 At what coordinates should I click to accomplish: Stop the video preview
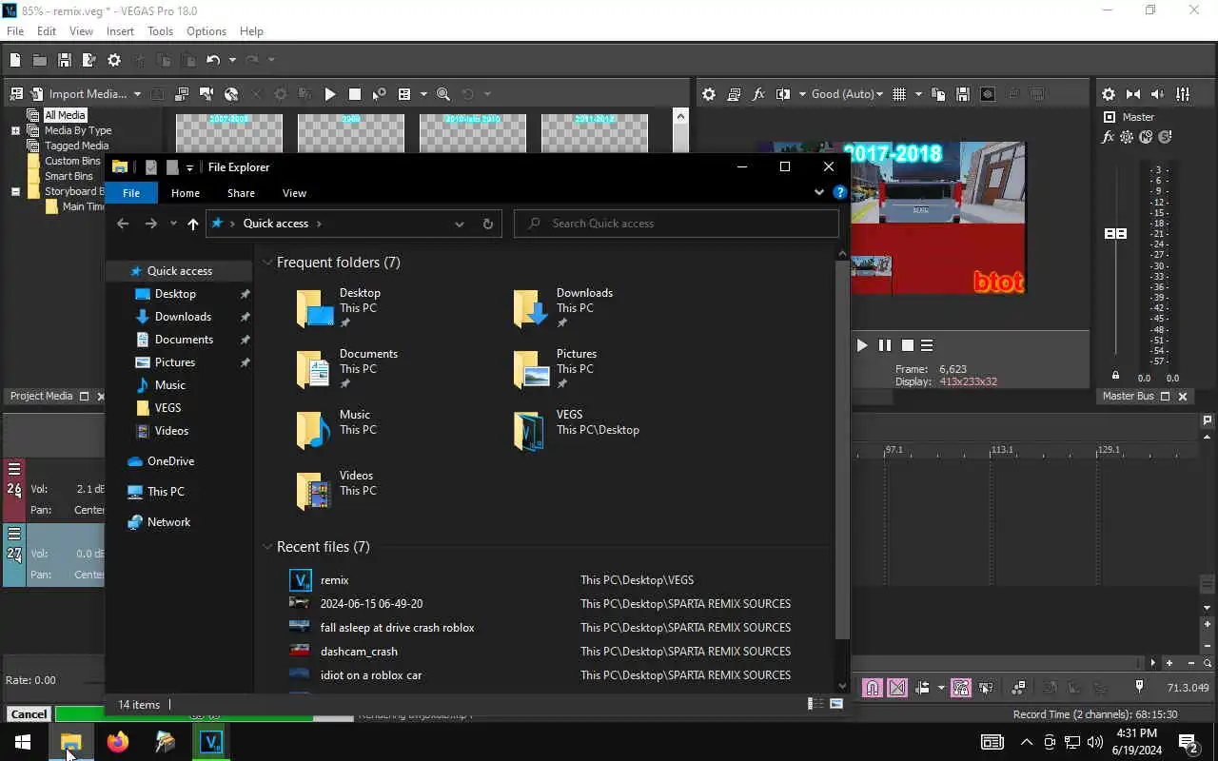click(908, 345)
